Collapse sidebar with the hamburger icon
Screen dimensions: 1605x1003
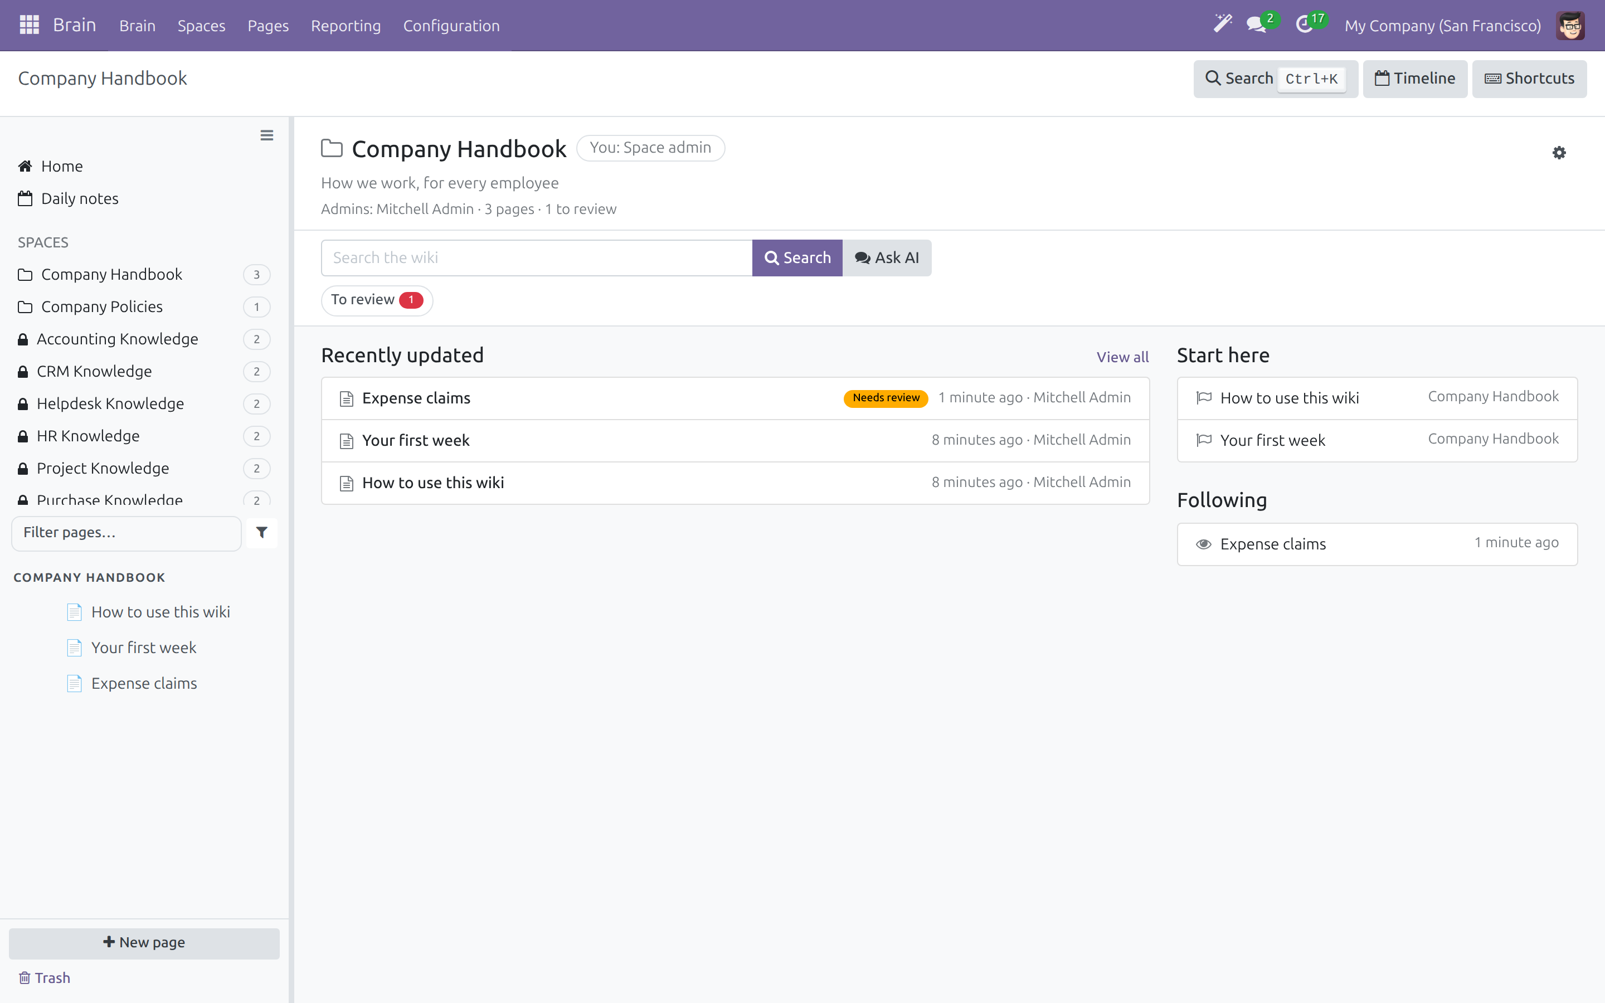point(266,135)
